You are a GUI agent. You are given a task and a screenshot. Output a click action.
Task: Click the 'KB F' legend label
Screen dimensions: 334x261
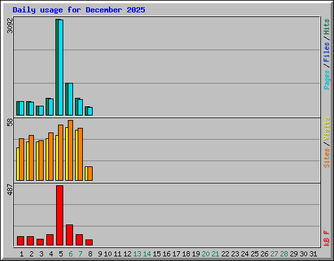pos(326,238)
